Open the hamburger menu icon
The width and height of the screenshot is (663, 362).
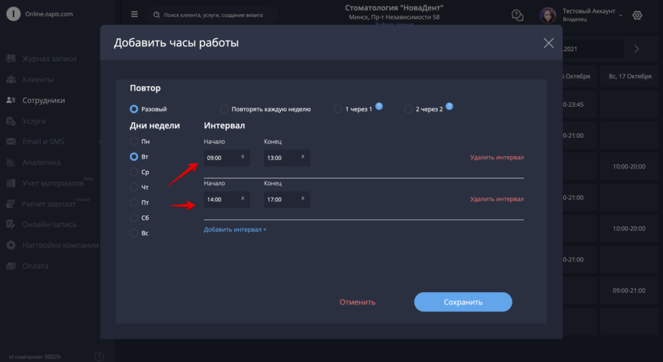pos(135,14)
